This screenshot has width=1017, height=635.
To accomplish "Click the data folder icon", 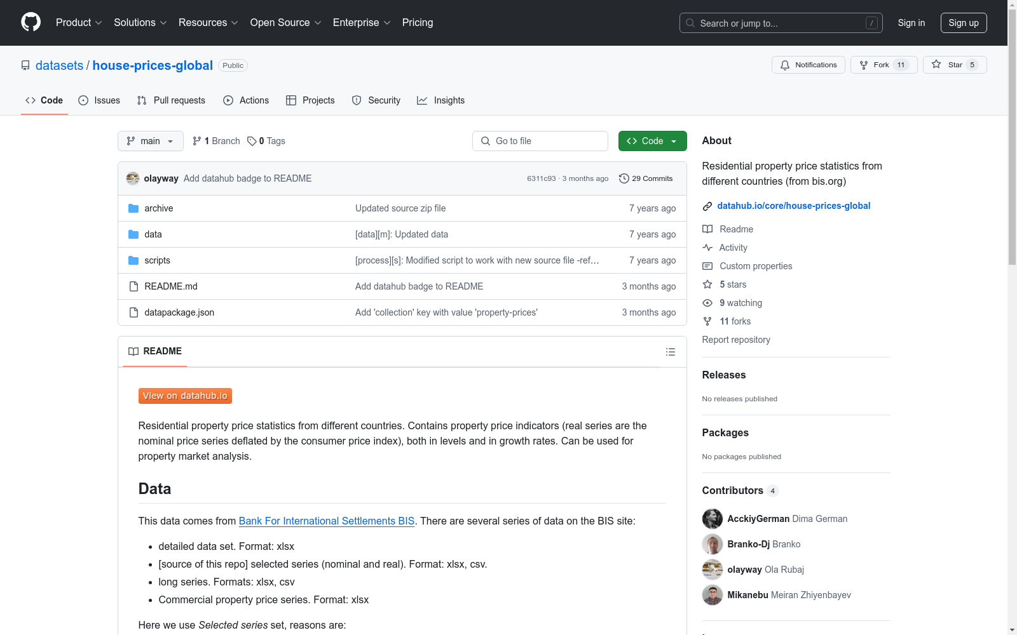I will tap(133, 234).
